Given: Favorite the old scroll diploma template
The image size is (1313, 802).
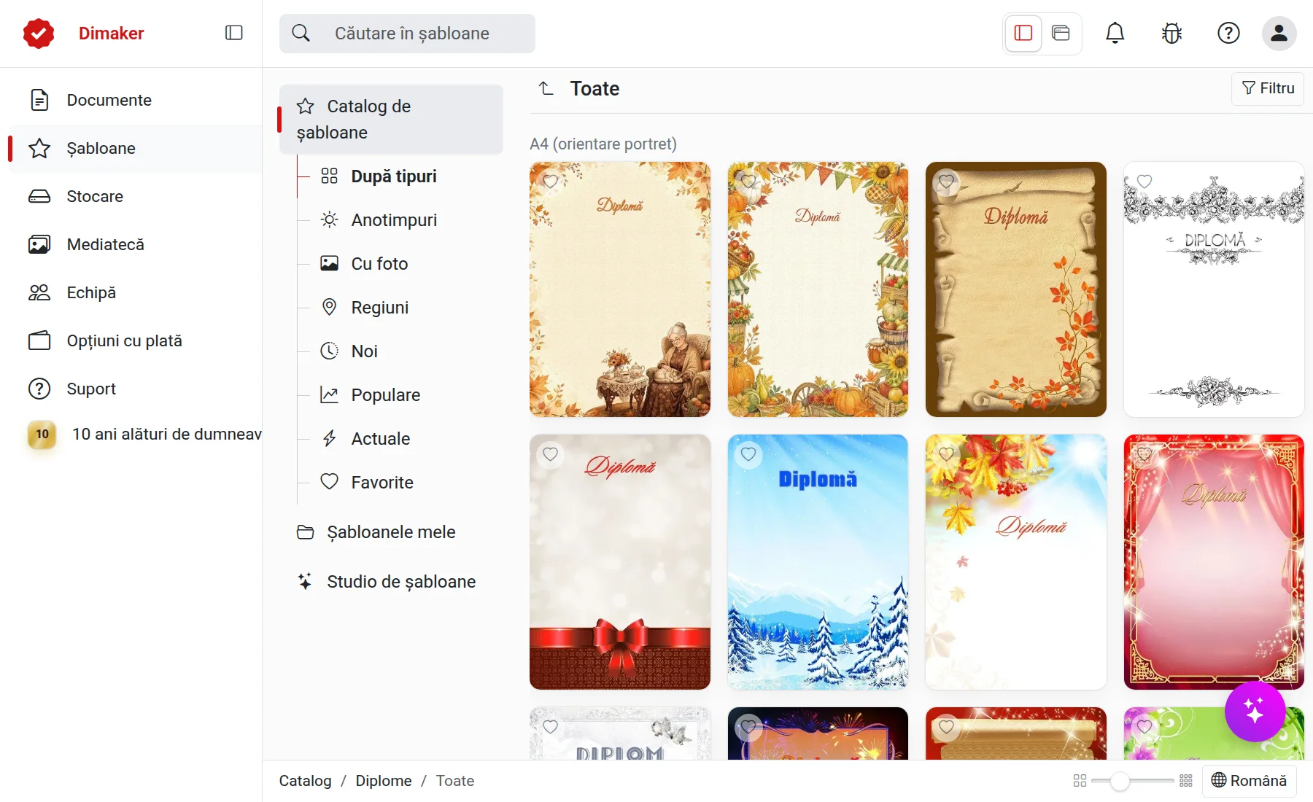Looking at the screenshot, I should (x=946, y=182).
